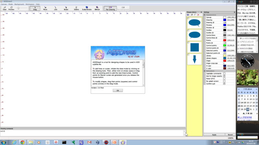259x145 pixels.
Task: Tick the checkbox on the square shape
Action: (188, 43)
